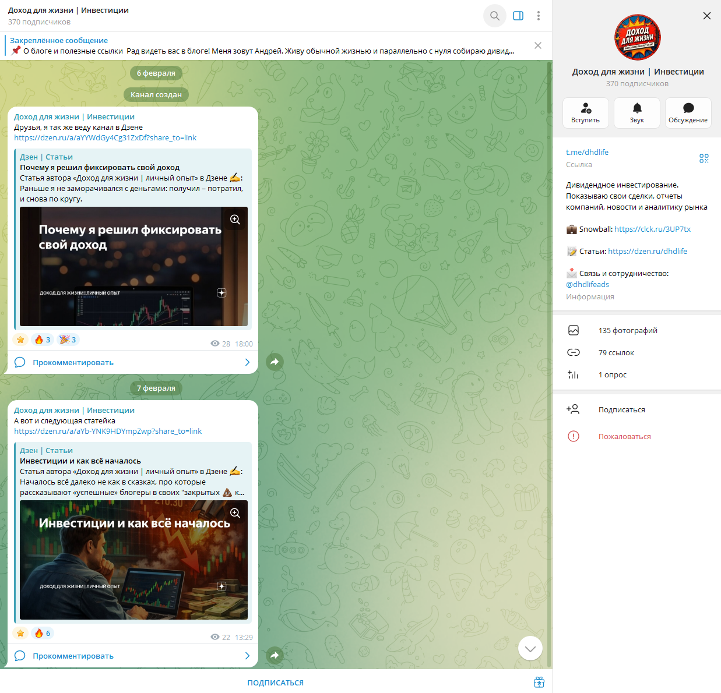Open the 'Почему я решил фиксировать свой доход' thumbnail
Image resolution: width=721 pixels, height=693 pixels.
pos(133,266)
